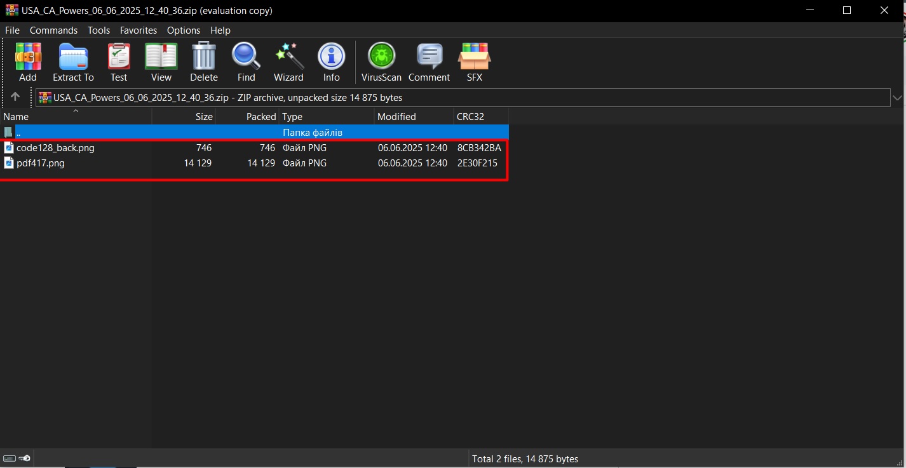Open the Commands menu
This screenshot has width=906, height=468.
pyautogui.click(x=53, y=30)
